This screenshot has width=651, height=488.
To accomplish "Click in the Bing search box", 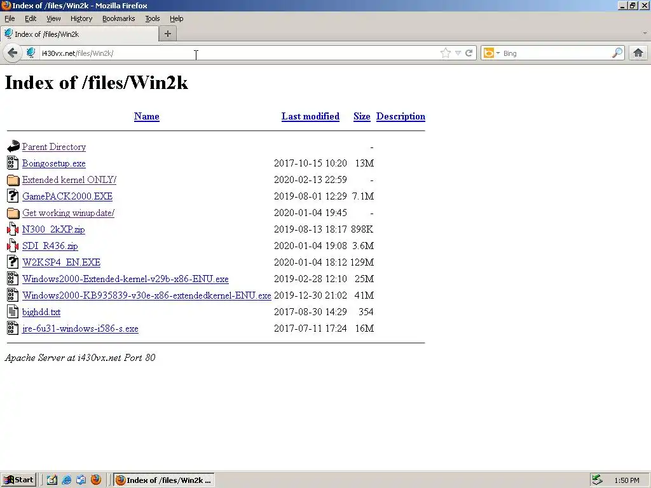I will point(556,53).
